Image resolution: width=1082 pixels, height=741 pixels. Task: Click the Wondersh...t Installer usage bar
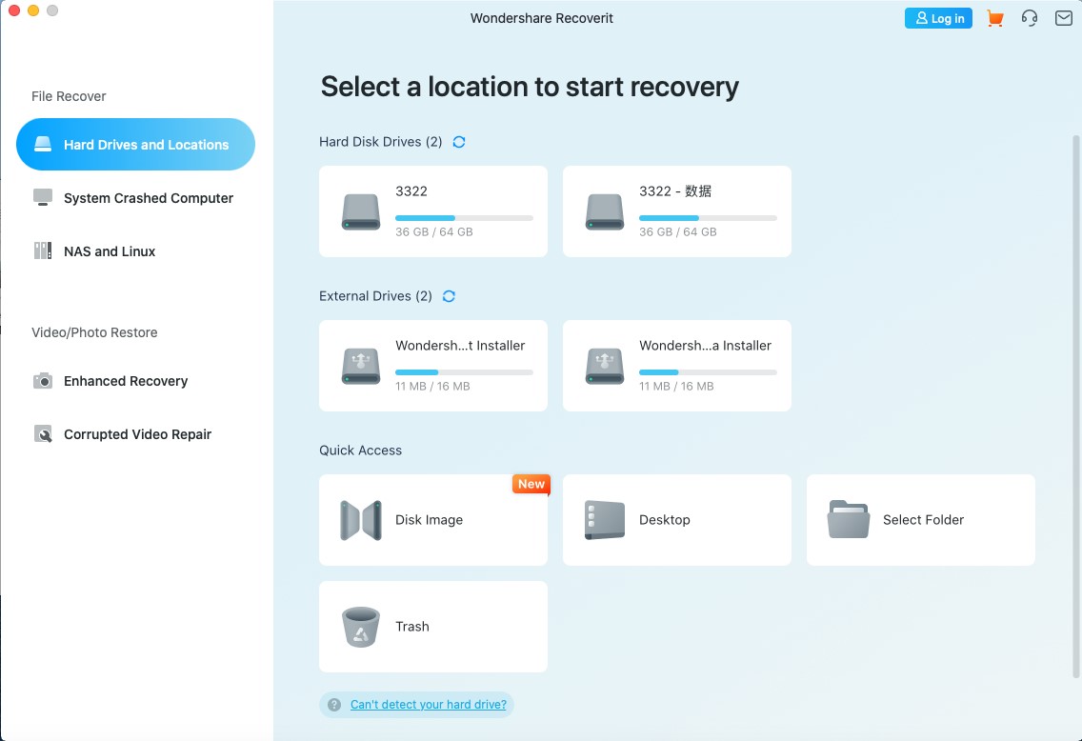point(465,372)
